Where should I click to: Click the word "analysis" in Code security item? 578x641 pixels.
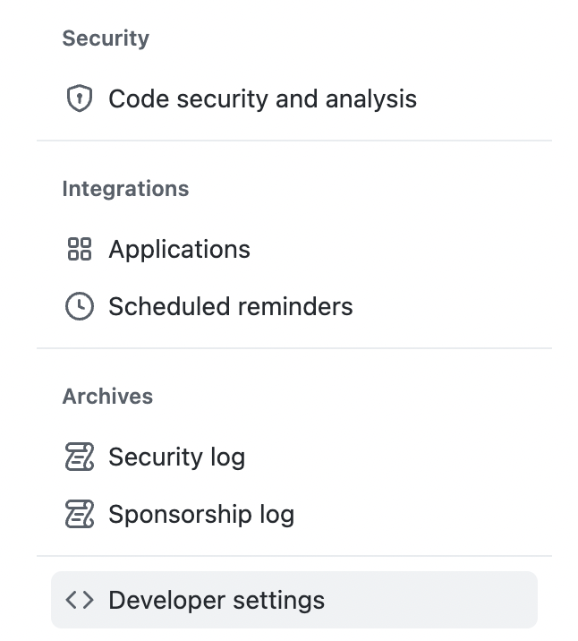pos(371,99)
